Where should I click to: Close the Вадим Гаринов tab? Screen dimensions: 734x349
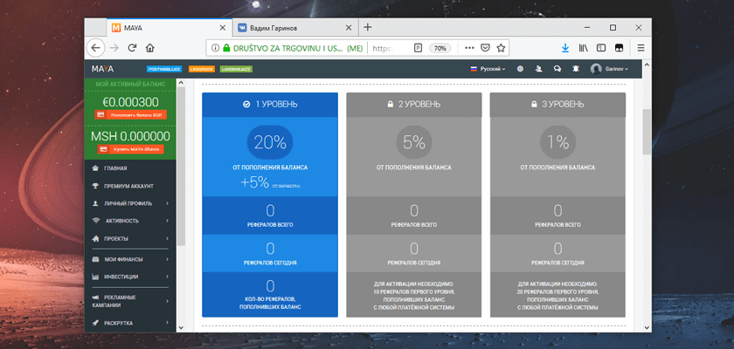click(349, 28)
